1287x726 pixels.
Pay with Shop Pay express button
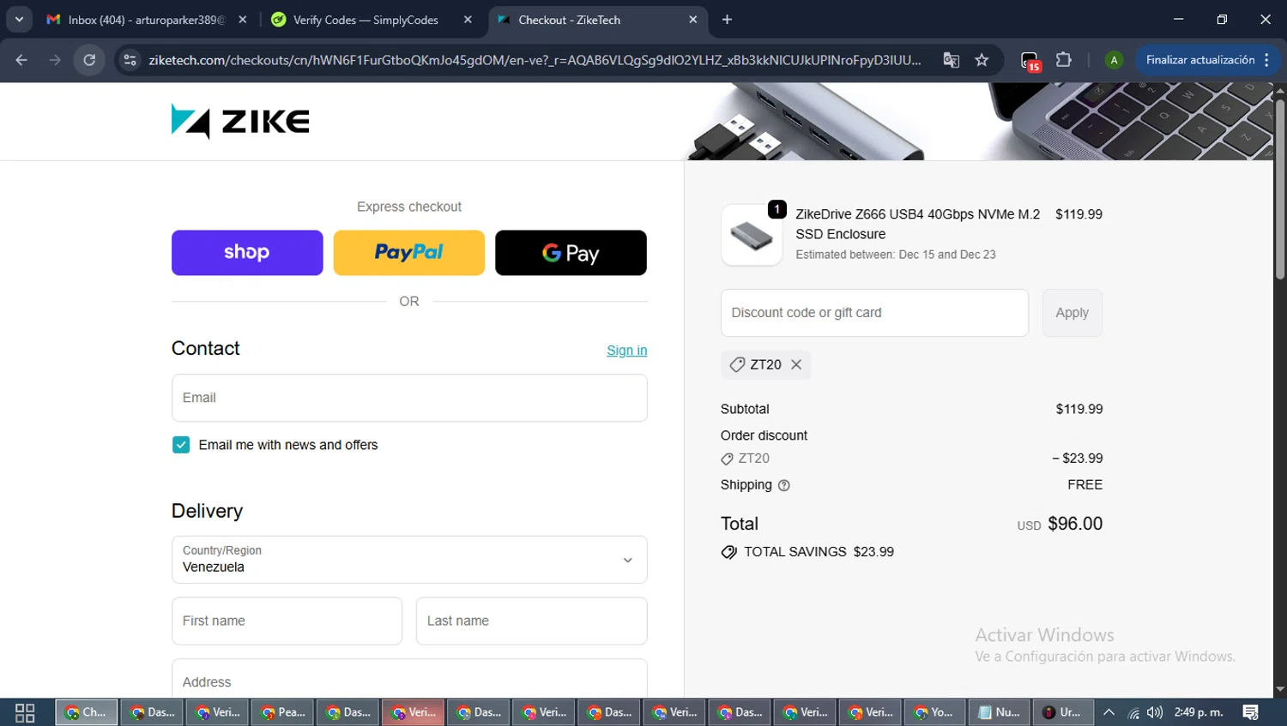(247, 253)
